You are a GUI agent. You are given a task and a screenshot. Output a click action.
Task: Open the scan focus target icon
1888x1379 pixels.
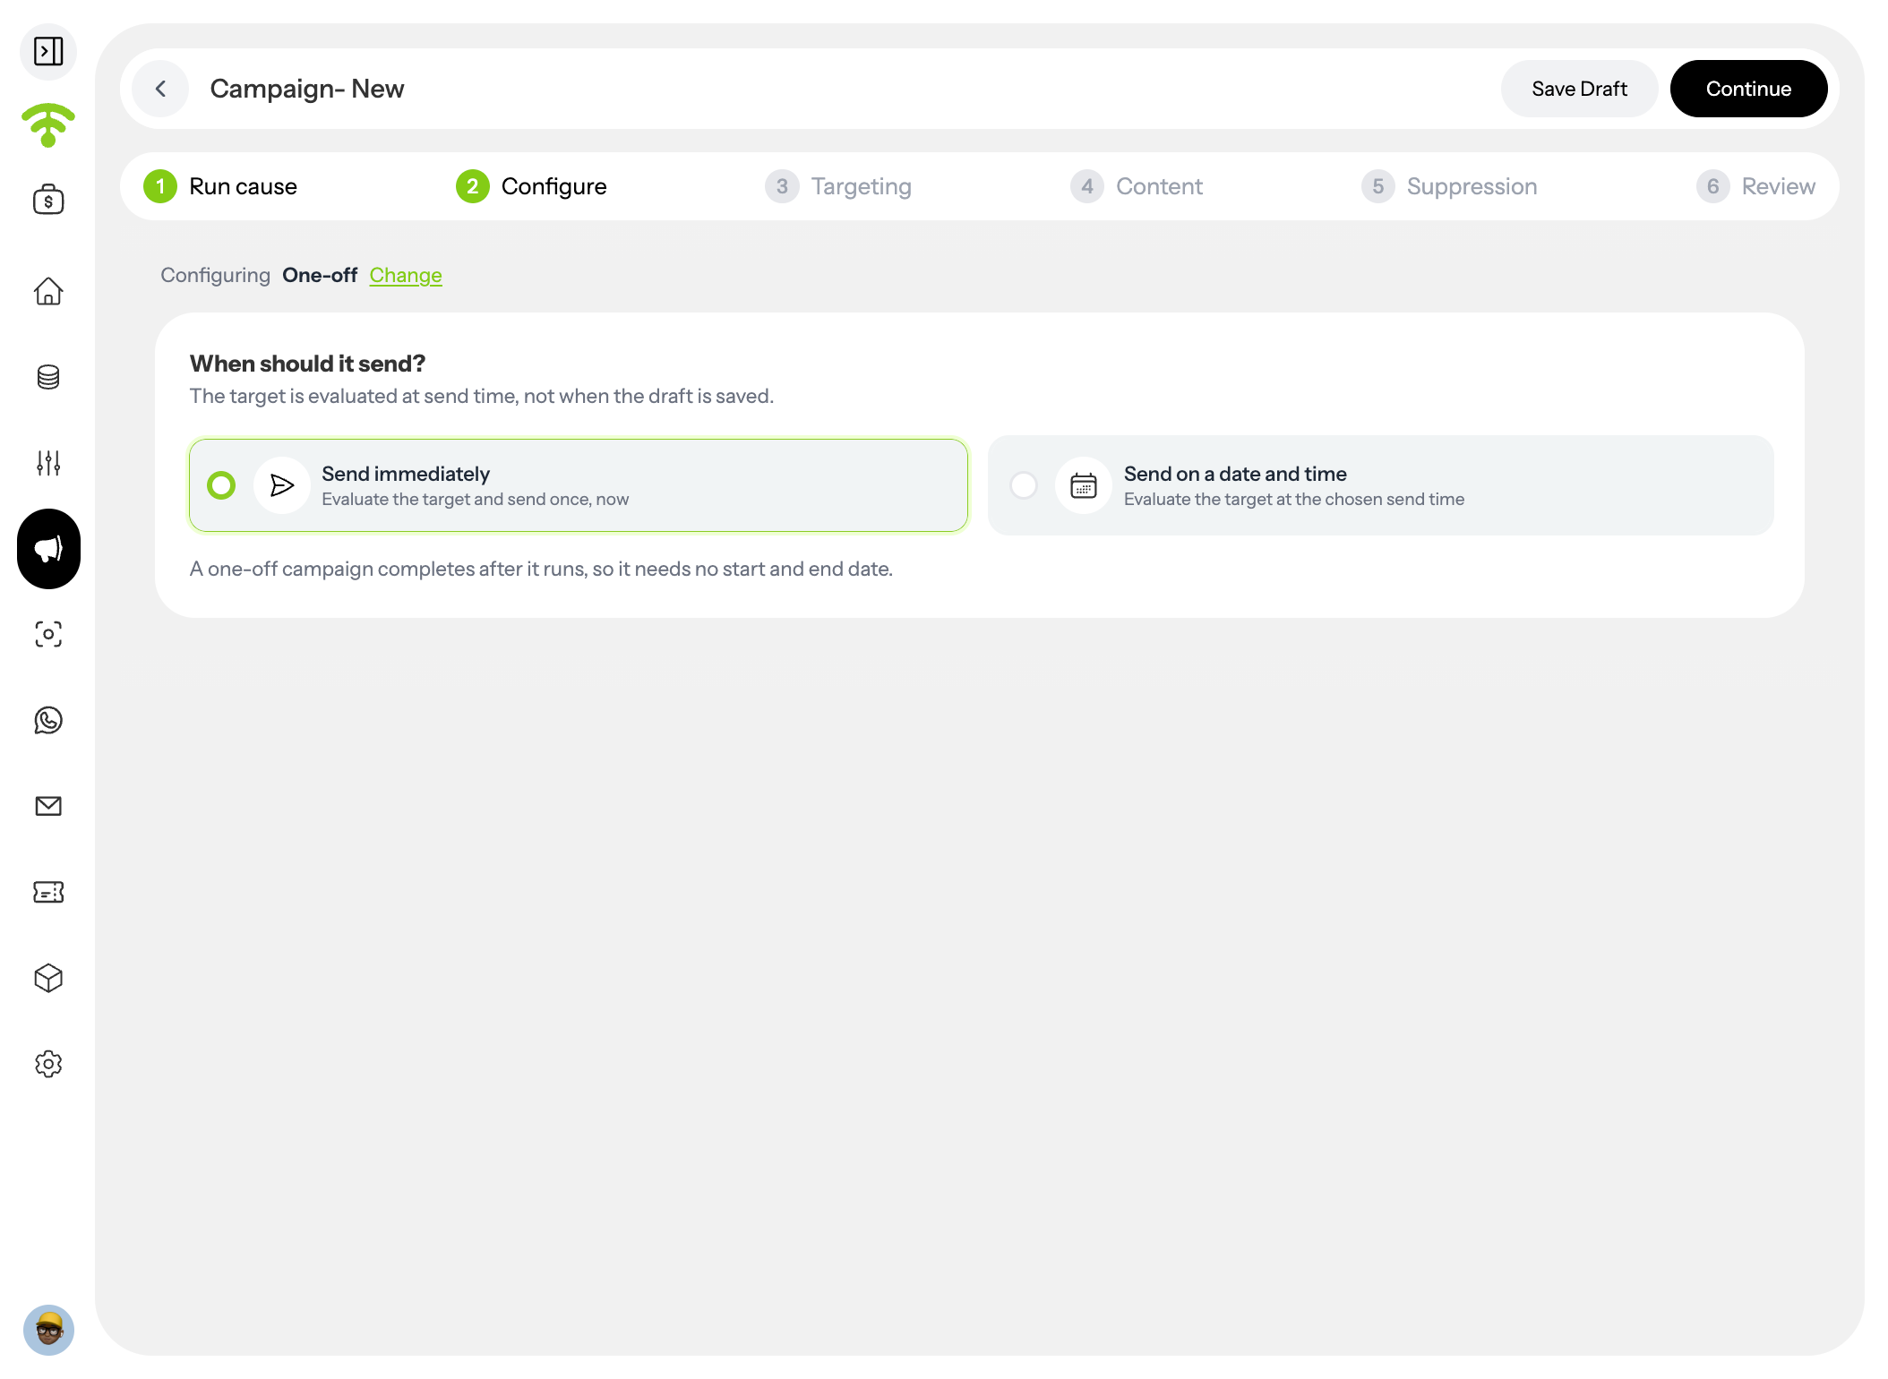pos(48,634)
